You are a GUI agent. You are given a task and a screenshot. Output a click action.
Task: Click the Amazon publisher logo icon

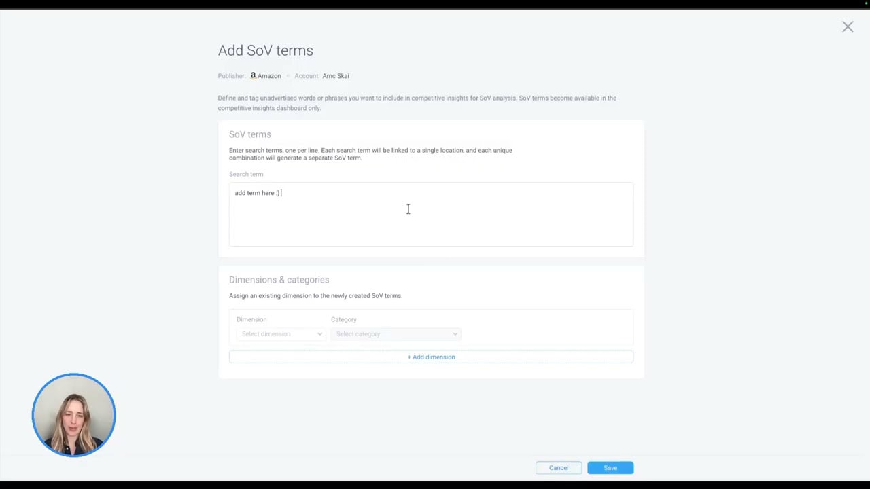pos(253,76)
